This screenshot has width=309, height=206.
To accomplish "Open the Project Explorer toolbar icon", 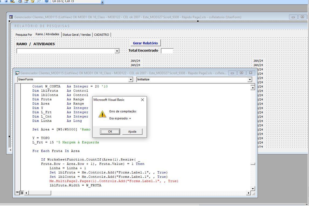I will coord(20,1).
